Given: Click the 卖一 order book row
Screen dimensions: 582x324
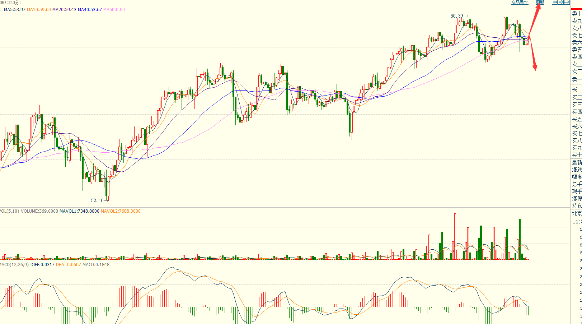Looking at the screenshot, I should 577,79.
